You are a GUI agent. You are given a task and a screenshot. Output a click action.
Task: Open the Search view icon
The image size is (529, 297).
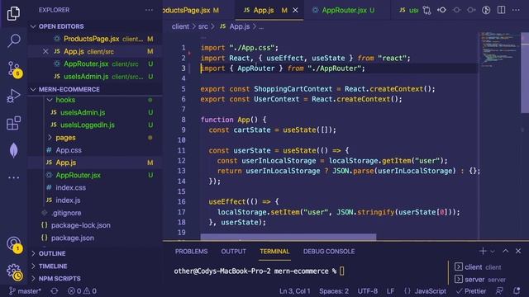click(x=13, y=40)
